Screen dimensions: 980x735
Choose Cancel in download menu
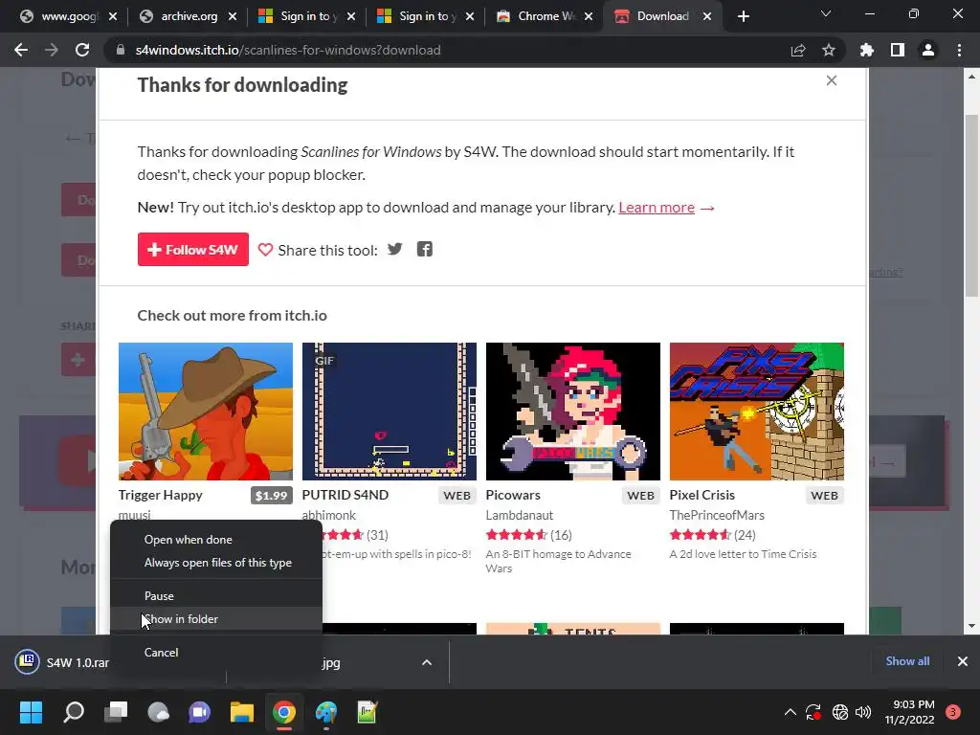[216, 652]
